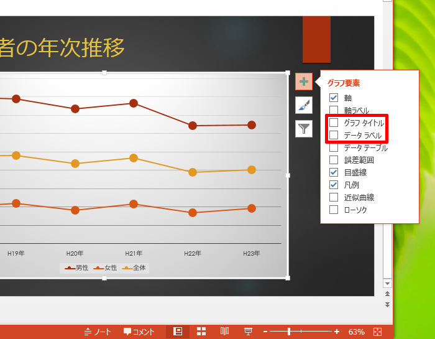
Task: Open zoom dialog via 63% label
Action: (x=356, y=332)
